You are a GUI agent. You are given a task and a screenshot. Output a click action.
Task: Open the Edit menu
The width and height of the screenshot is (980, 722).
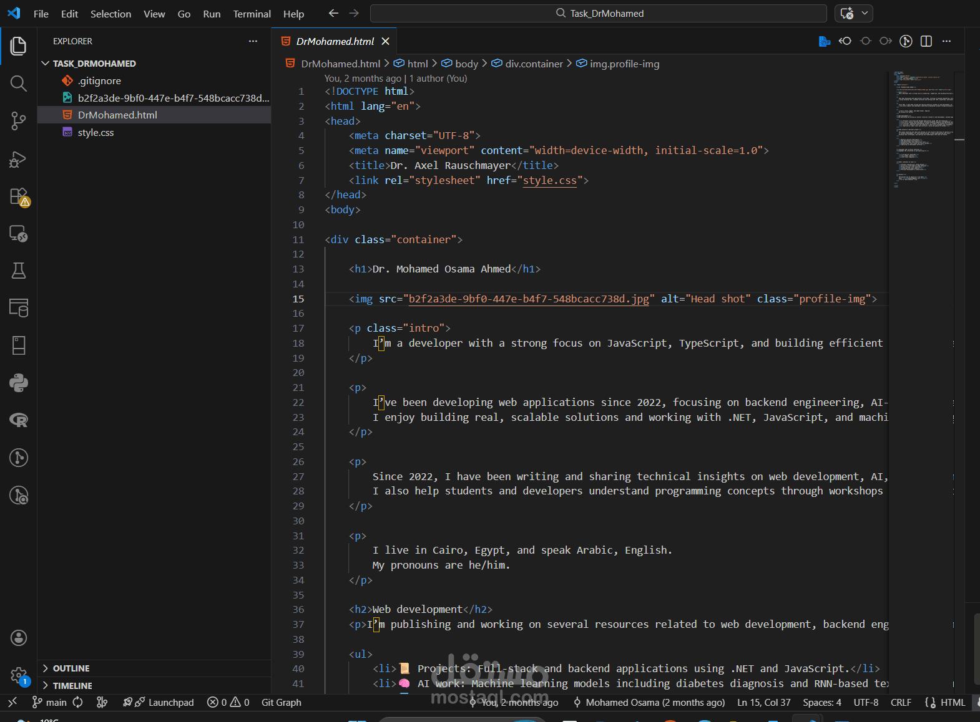(x=69, y=14)
